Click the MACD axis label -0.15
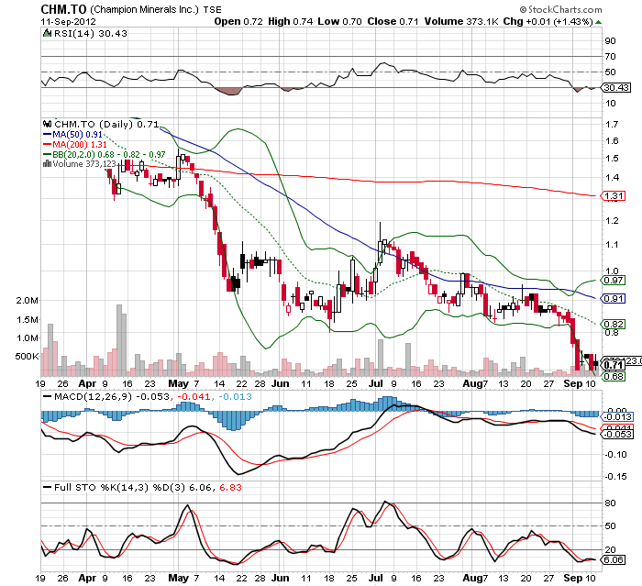This screenshot has width=642, height=586. pos(615,477)
